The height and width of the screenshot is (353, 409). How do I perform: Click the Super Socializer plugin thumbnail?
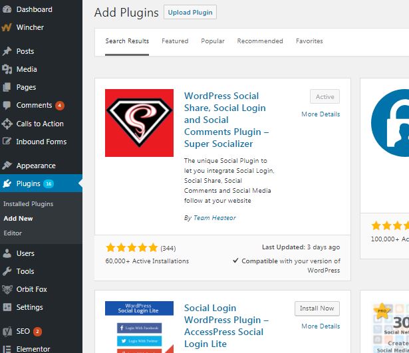point(139,123)
